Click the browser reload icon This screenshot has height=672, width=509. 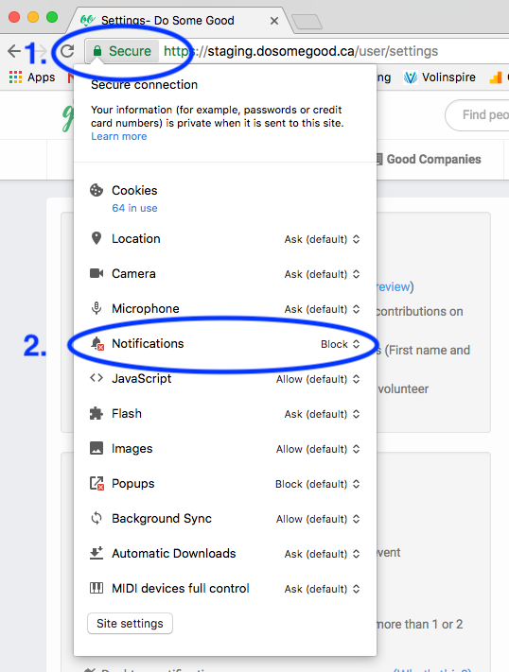67,51
